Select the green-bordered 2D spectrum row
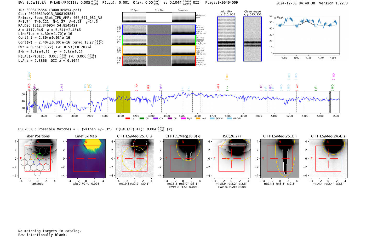Screen dimensions: 366x249 (x=159, y=40)
